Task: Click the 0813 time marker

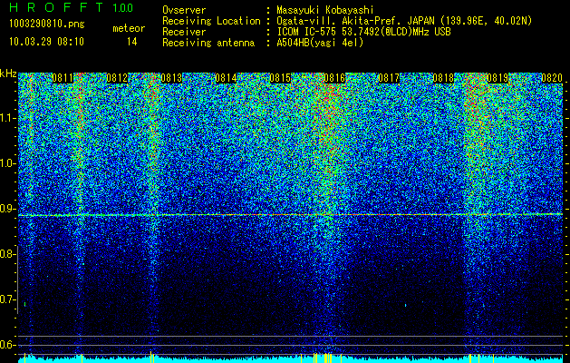Action: (x=171, y=78)
